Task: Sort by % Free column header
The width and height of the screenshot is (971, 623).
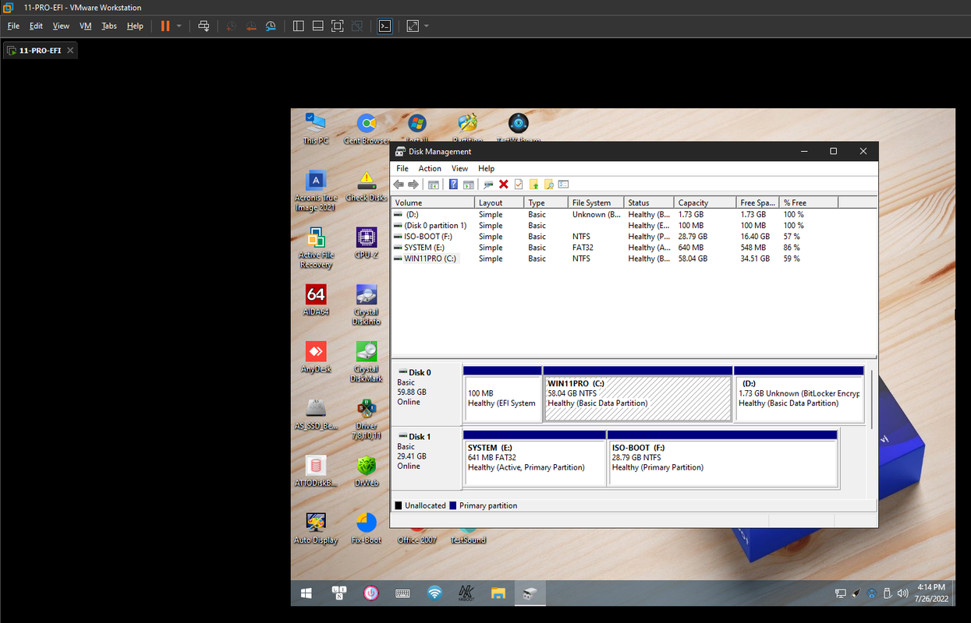Action: coord(809,202)
